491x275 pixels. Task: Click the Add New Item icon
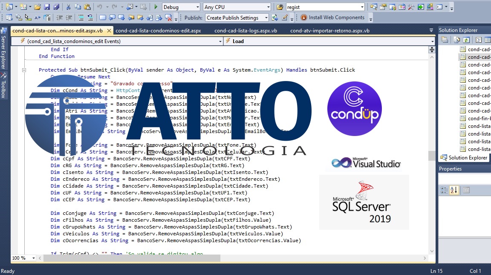[23, 7]
